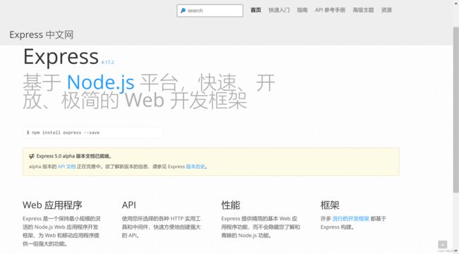Open the 4.17.2 version link

click(107, 62)
